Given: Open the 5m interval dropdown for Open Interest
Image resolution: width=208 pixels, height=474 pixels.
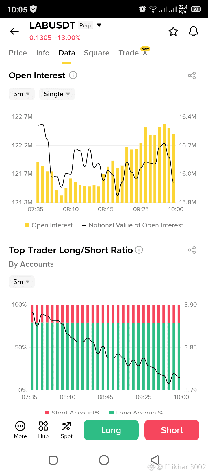Looking at the screenshot, I should coord(22,94).
